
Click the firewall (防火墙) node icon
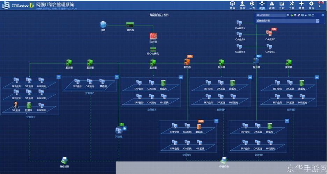(153, 36)
